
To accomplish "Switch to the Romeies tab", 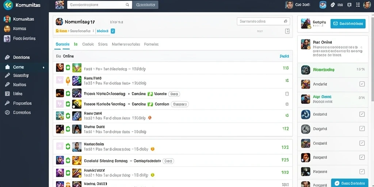I will (x=151, y=44).
